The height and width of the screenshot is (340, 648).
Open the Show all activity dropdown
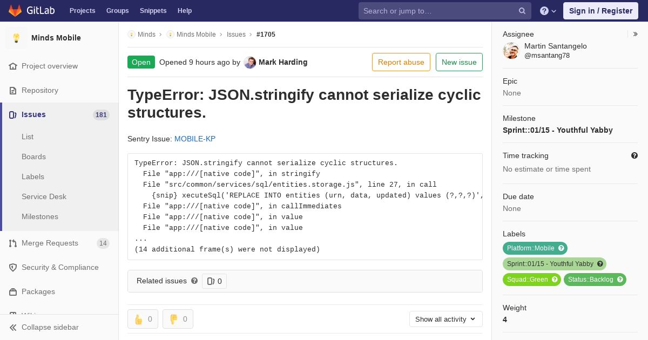[x=446, y=319]
